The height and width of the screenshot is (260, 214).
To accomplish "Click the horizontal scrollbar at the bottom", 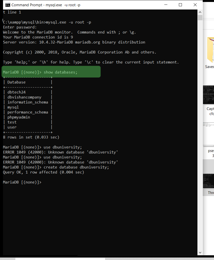I will [60, 258].
